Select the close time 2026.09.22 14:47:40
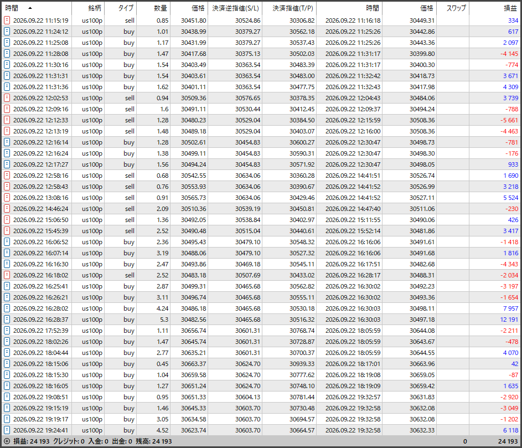 click(x=353, y=209)
